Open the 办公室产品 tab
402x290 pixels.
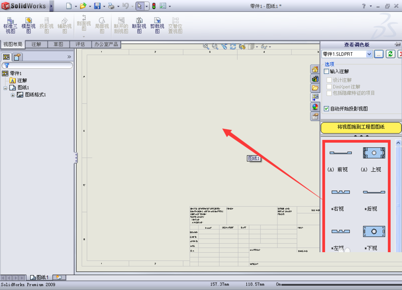click(106, 44)
